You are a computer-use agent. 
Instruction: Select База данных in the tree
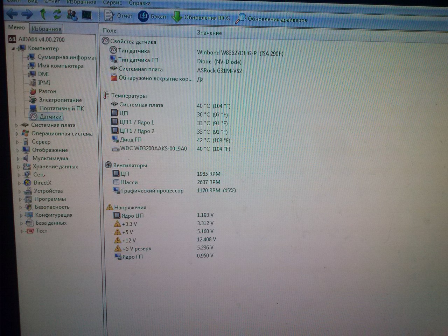(x=51, y=223)
